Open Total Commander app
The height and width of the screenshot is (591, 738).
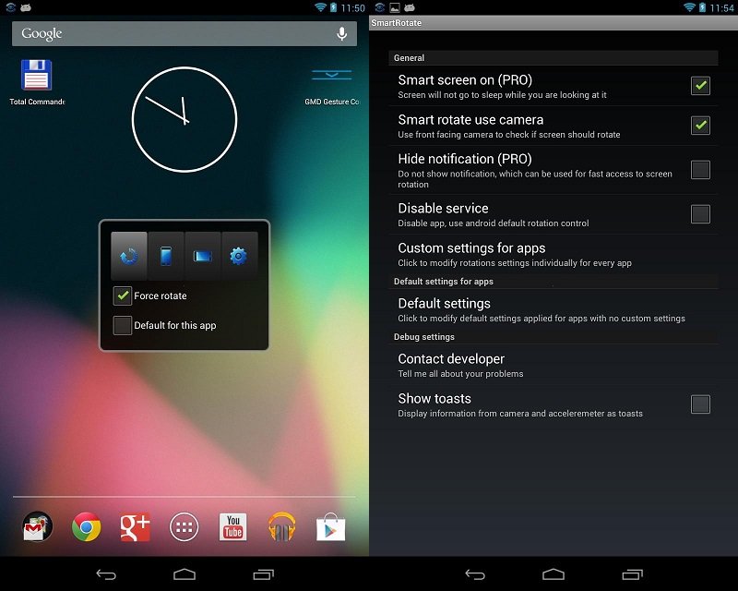click(37, 82)
